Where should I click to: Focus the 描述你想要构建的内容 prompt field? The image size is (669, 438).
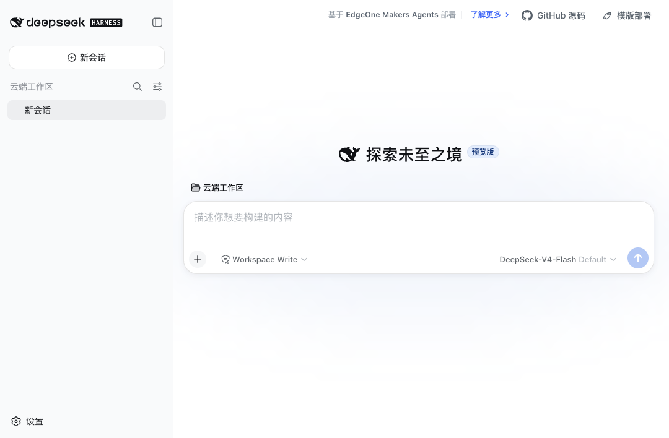[x=418, y=217]
